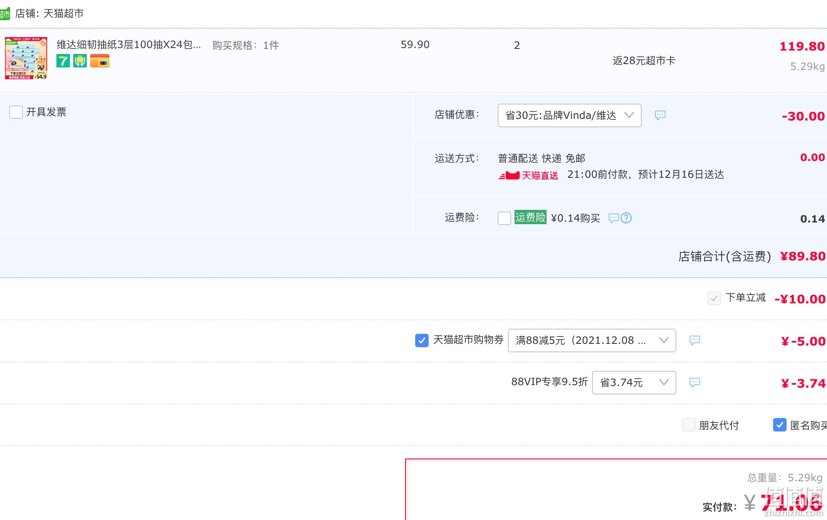The width and height of the screenshot is (827, 520).
Task: Click the subtotal 119.80
Action: [x=802, y=46]
